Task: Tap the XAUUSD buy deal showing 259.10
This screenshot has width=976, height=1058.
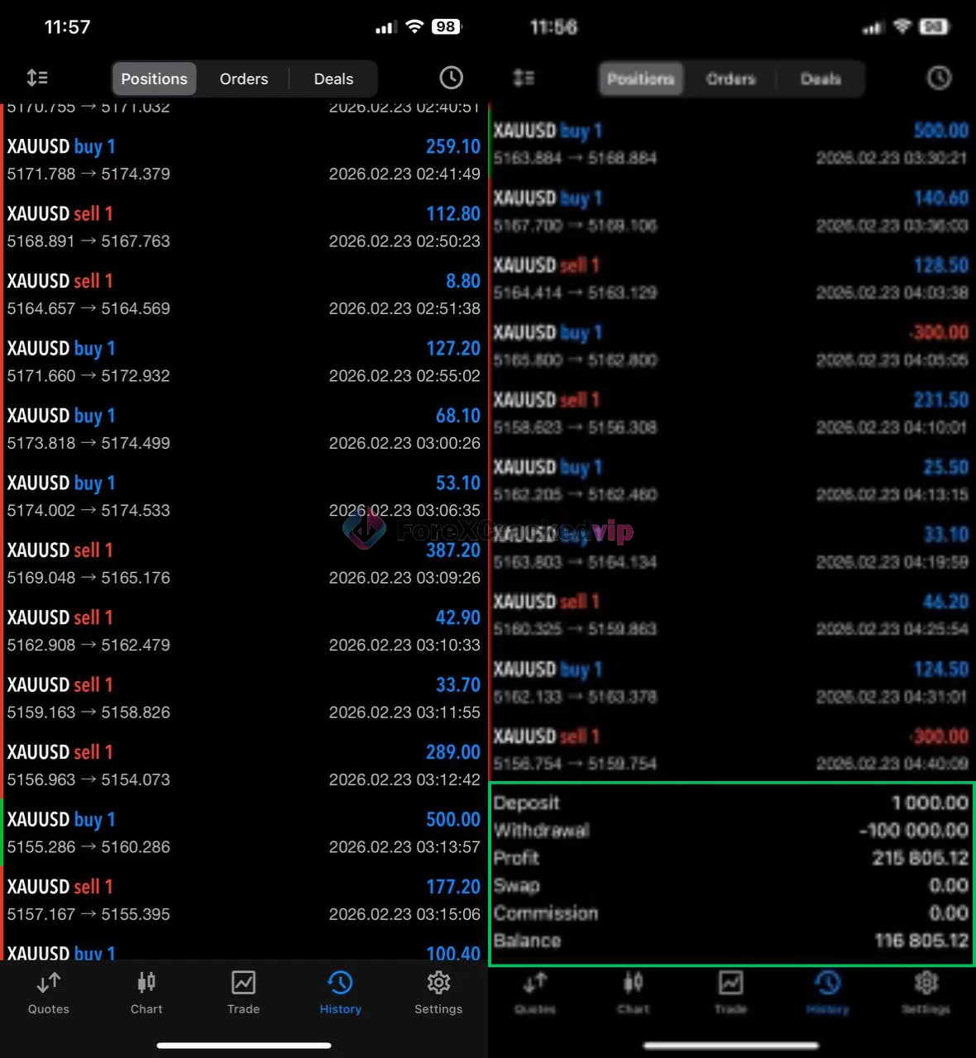Action: 244,159
